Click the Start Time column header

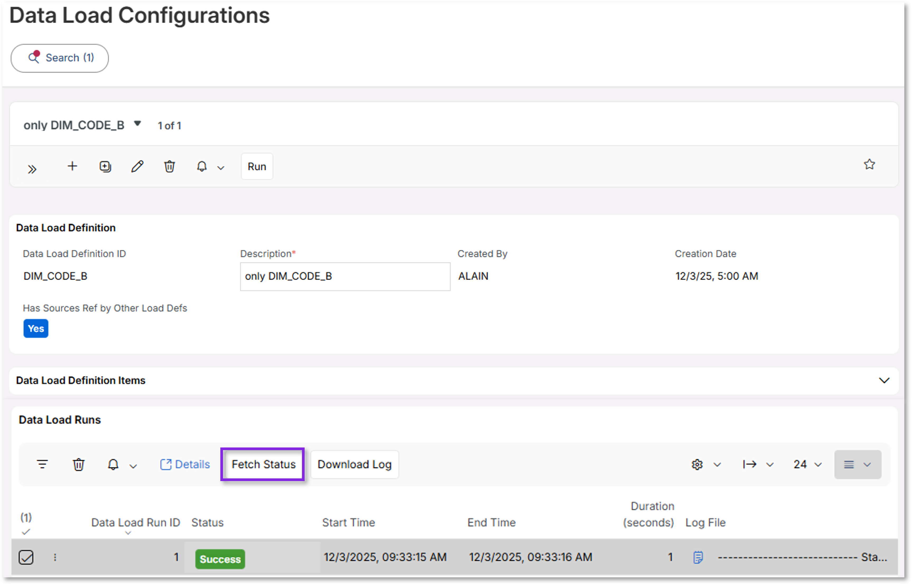point(348,523)
